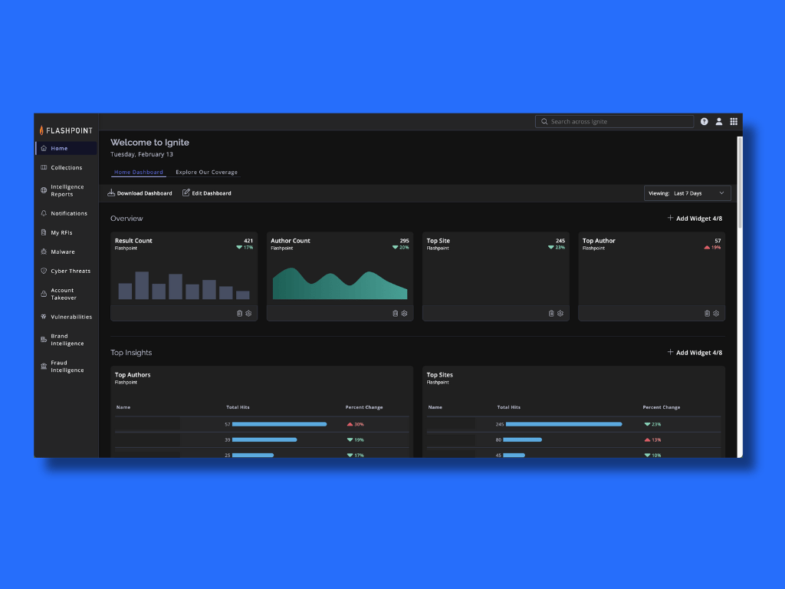The image size is (785, 589).
Task: Click the Malware bug icon
Action: coord(44,252)
